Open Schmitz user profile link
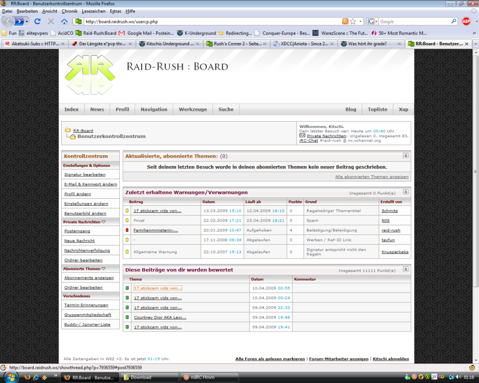 pyautogui.click(x=390, y=211)
